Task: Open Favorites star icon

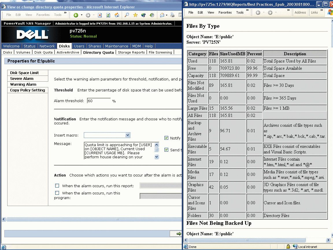Action: (135, 15)
